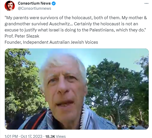
Task: Click the Oct 17, 2023 date
Action: pyautogui.click(x=31, y=136)
